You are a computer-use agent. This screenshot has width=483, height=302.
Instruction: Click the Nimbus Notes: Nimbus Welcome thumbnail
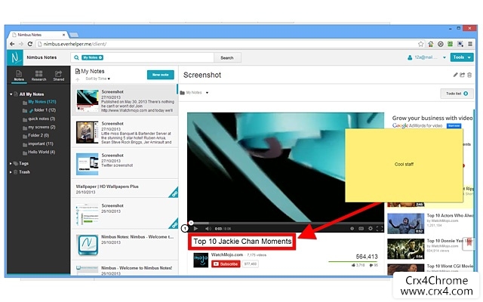(88, 245)
